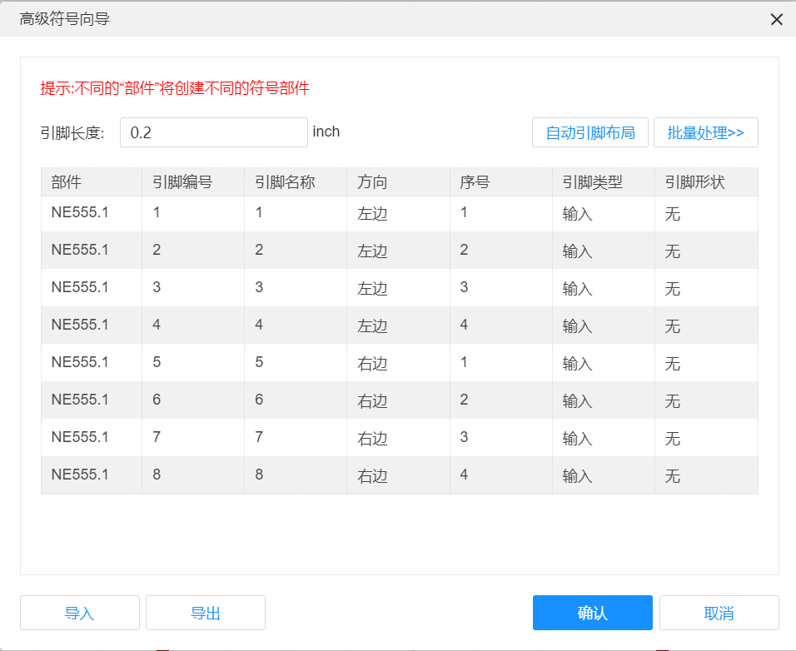Click the 引脚长度 input field
This screenshot has width=796, height=651.
[x=214, y=132]
